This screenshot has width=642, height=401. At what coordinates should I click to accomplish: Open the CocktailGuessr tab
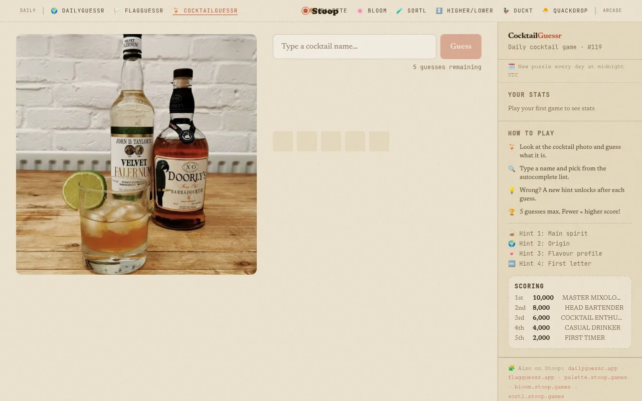(x=205, y=11)
